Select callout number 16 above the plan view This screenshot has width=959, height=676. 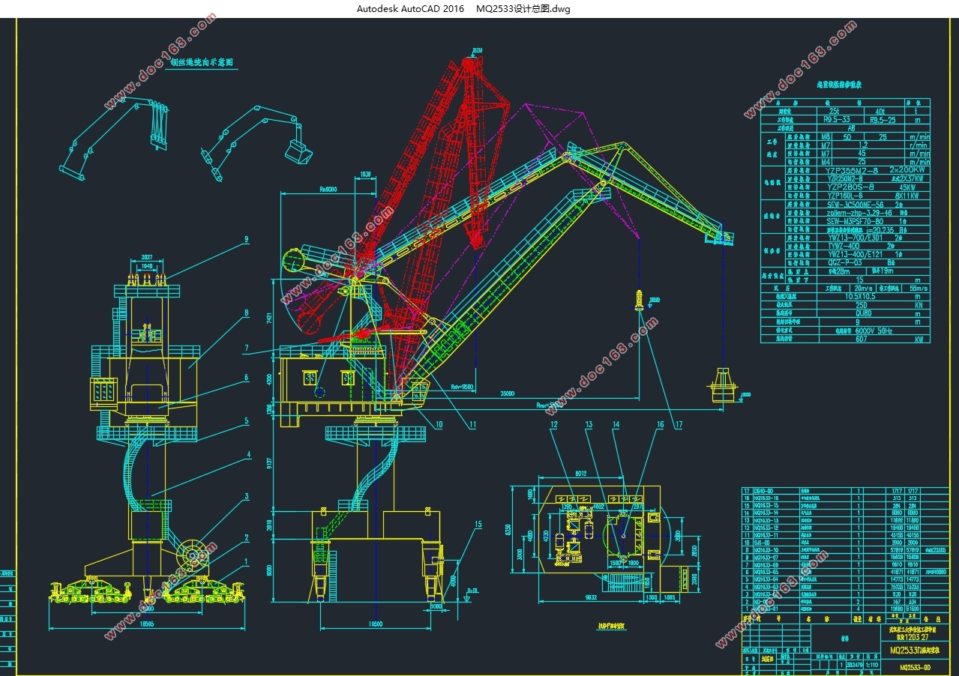(x=661, y=424)
